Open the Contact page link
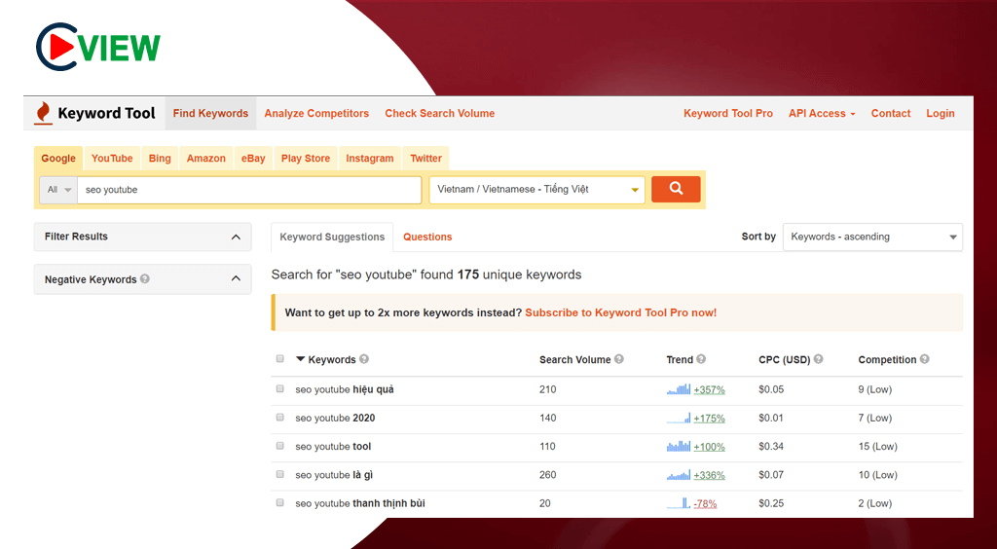This screenshot has width=997, height=549. tap(891, 113)
